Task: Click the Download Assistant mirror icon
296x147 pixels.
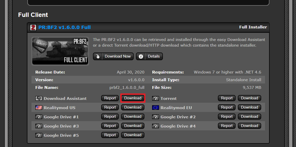Action: [x=39, y=98]
